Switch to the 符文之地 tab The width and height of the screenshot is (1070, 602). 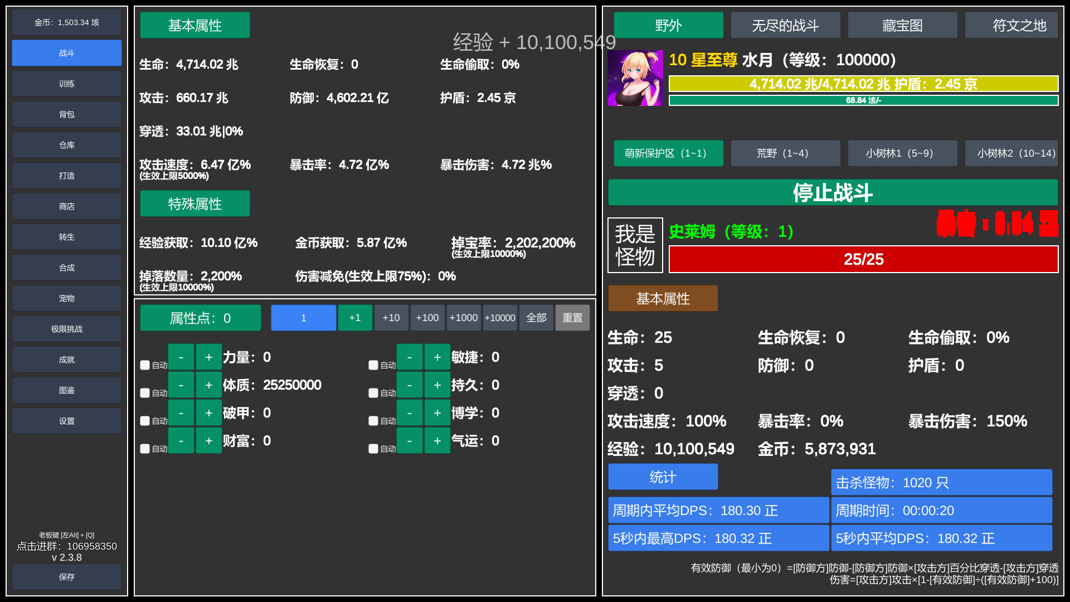tap(1011, 25)
